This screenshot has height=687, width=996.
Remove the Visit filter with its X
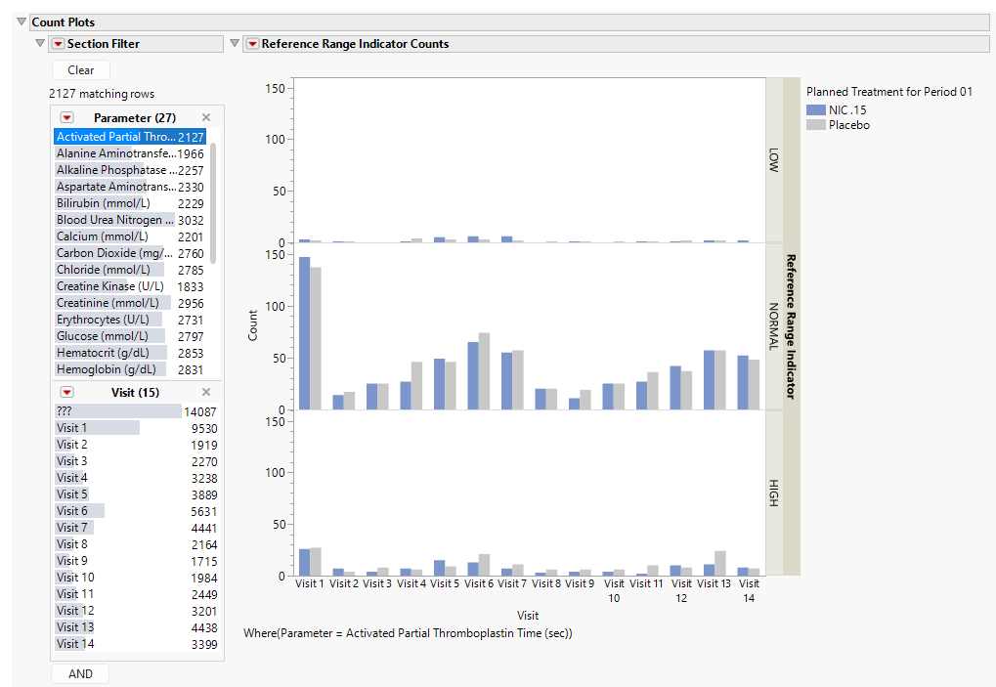point(206,393)
